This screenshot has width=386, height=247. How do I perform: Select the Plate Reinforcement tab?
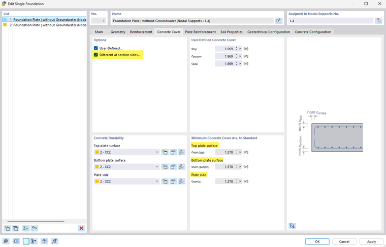pyautogui.click(x=200, y=32)
